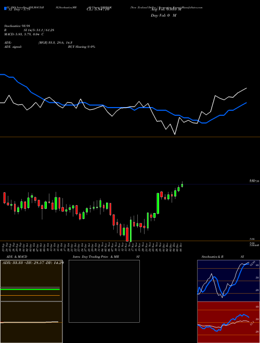260x343 pixels.
Task: Click the green ADX line in ADX panel
Action: [x=30, y=289]
